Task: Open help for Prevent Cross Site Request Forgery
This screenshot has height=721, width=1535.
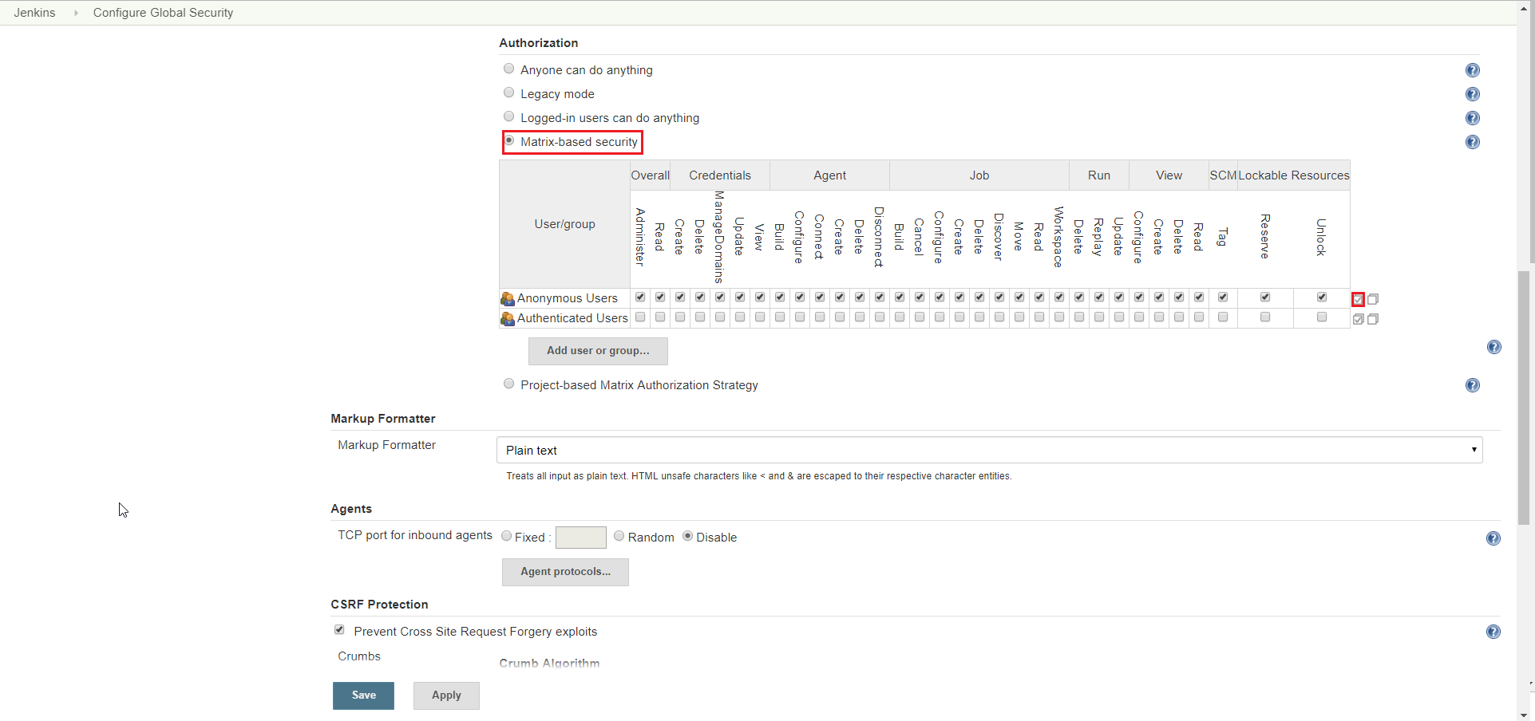Action: (x=1493, y=632)
